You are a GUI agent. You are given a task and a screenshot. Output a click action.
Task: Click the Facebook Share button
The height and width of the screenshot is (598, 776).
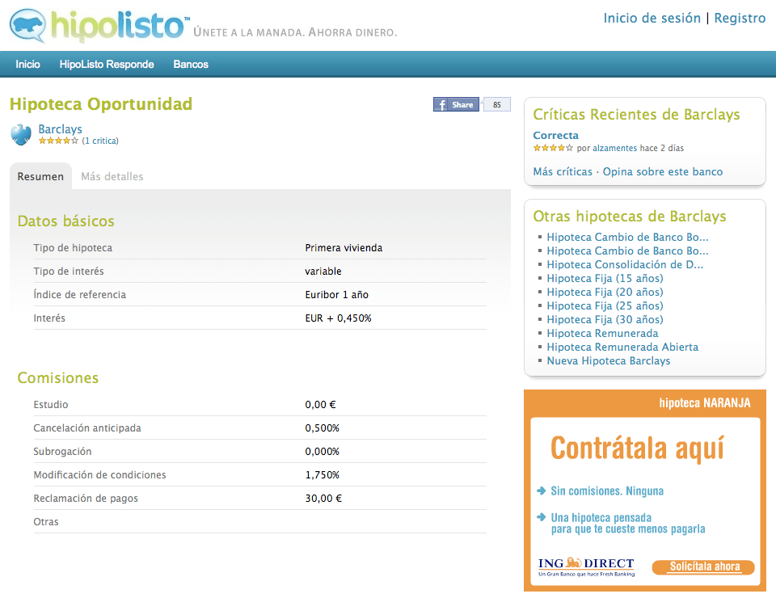point(456,104)
